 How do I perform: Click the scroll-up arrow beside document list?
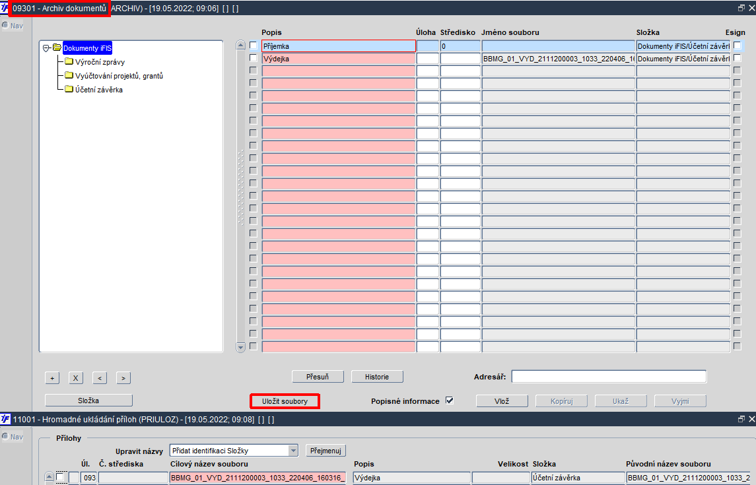coord(240,46)
